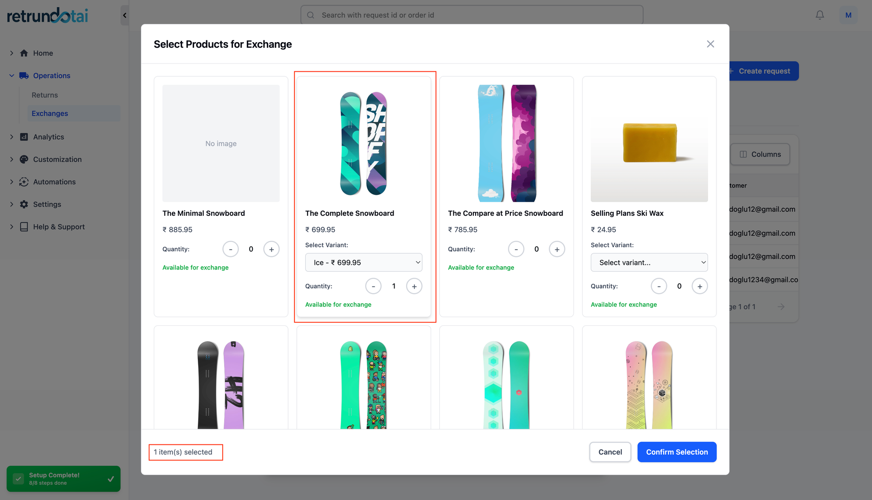Click the Help & Support book icon
The image size is (872, 500).
(24, 227)
